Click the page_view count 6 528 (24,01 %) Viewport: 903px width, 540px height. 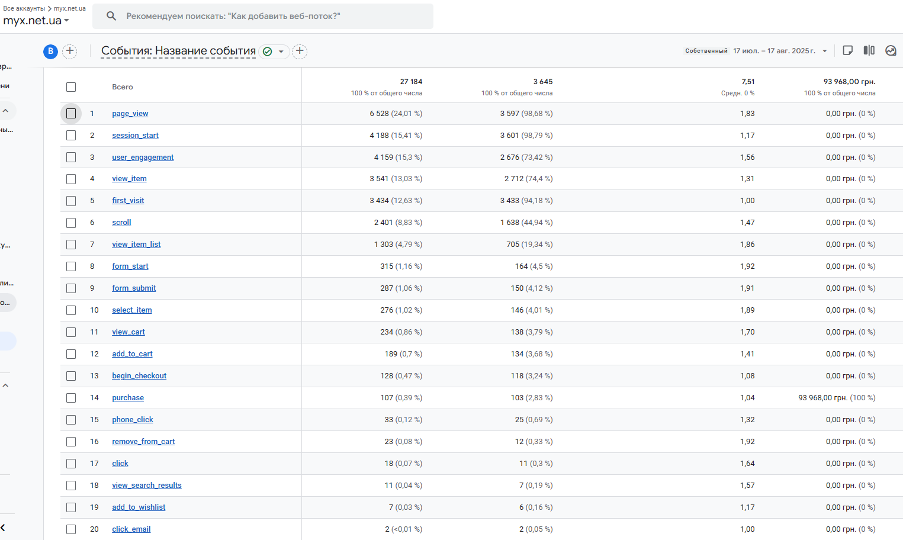(396, 114)
